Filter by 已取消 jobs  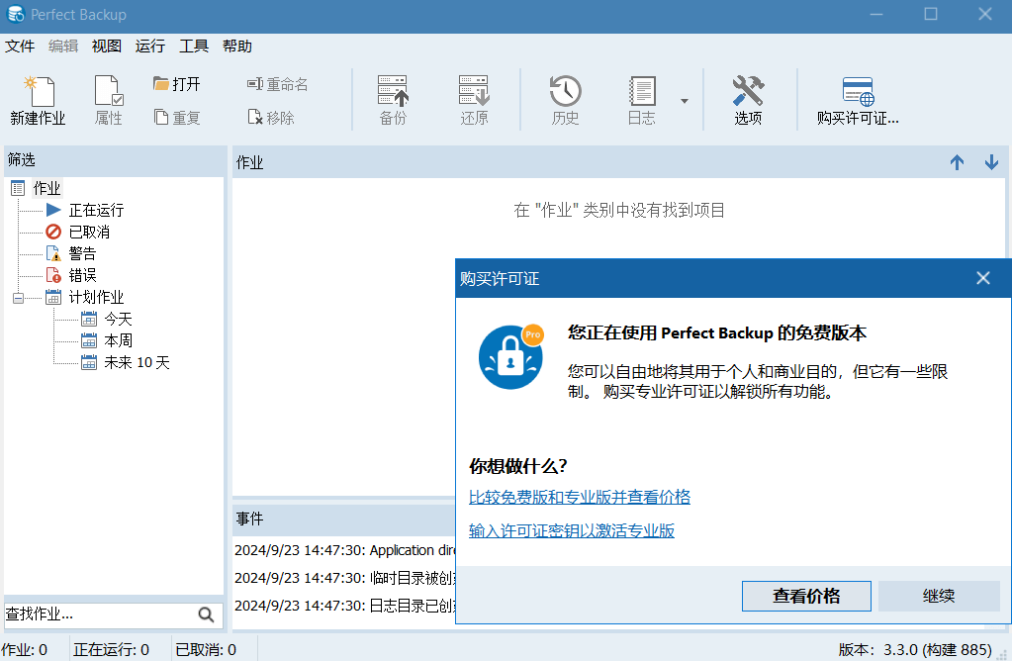pos(89,232)
